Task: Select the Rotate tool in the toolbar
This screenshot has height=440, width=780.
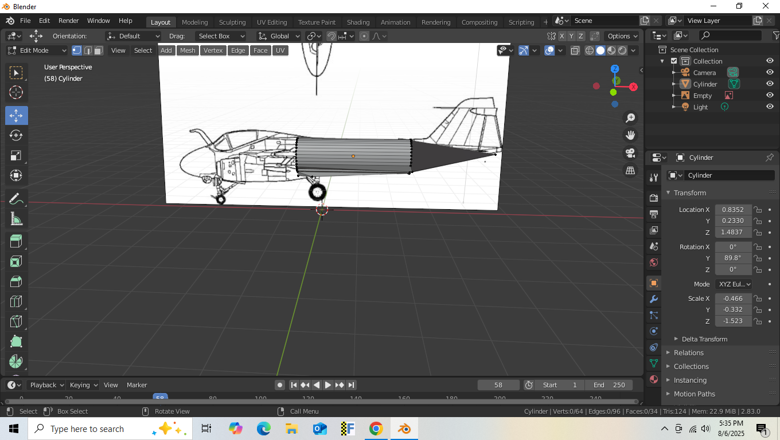Action: point(16,135)
